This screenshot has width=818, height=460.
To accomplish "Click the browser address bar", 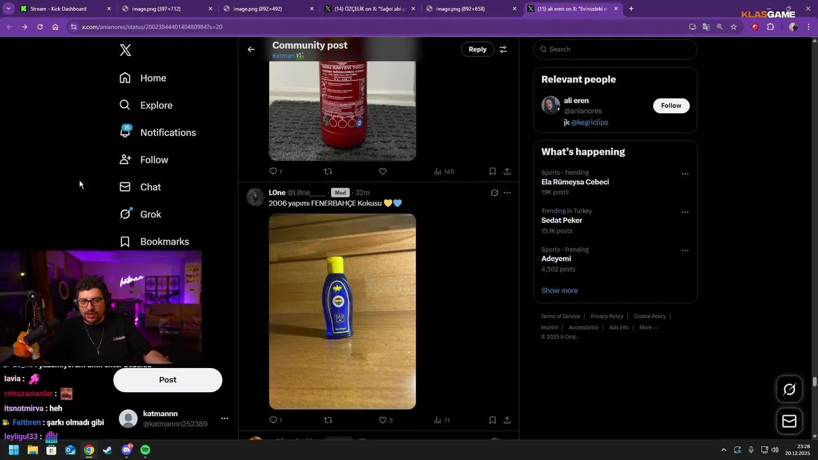I will point(377,27).
